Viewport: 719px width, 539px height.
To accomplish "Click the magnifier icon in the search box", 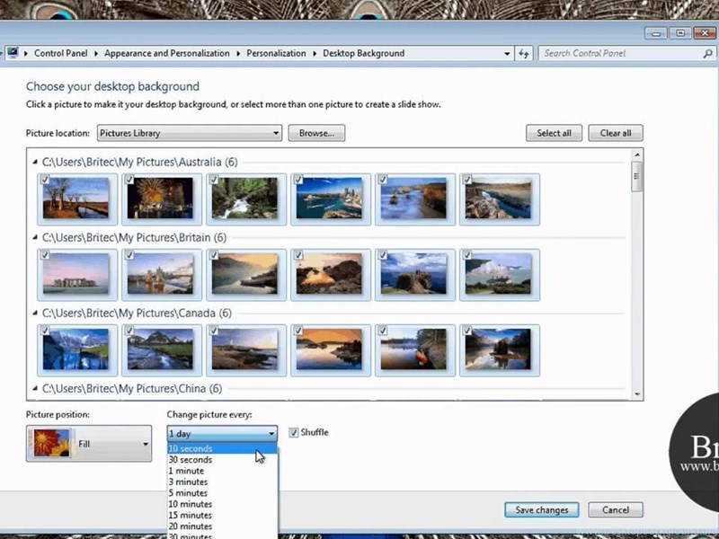I will pos(707,54).
